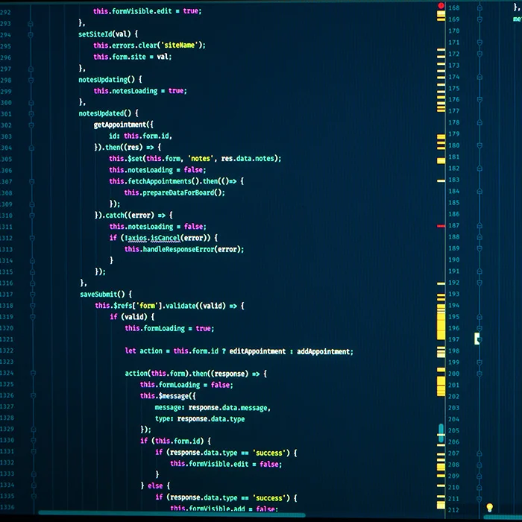Image resolution: width=522 pixels, height=522 pixels.
Task: Collapse saveSubmit method at line 317 fold marker
Action: (31, 294)
